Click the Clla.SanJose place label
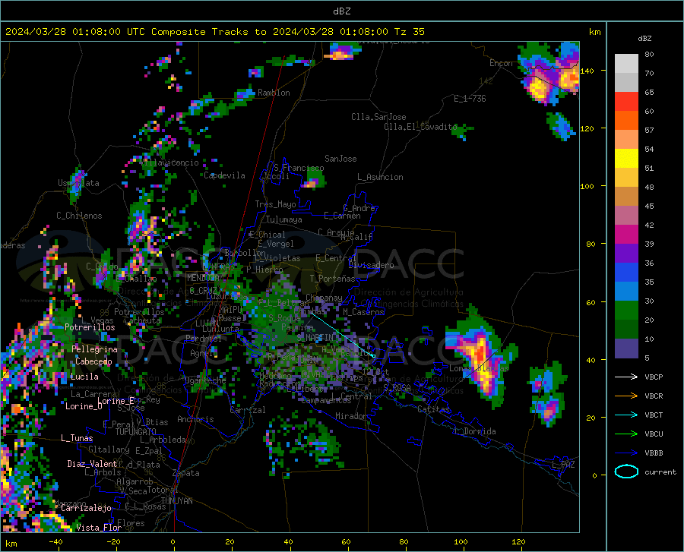The width and height of the screenshot is (684, 552). pyautogui.click(x=378, y=117)
